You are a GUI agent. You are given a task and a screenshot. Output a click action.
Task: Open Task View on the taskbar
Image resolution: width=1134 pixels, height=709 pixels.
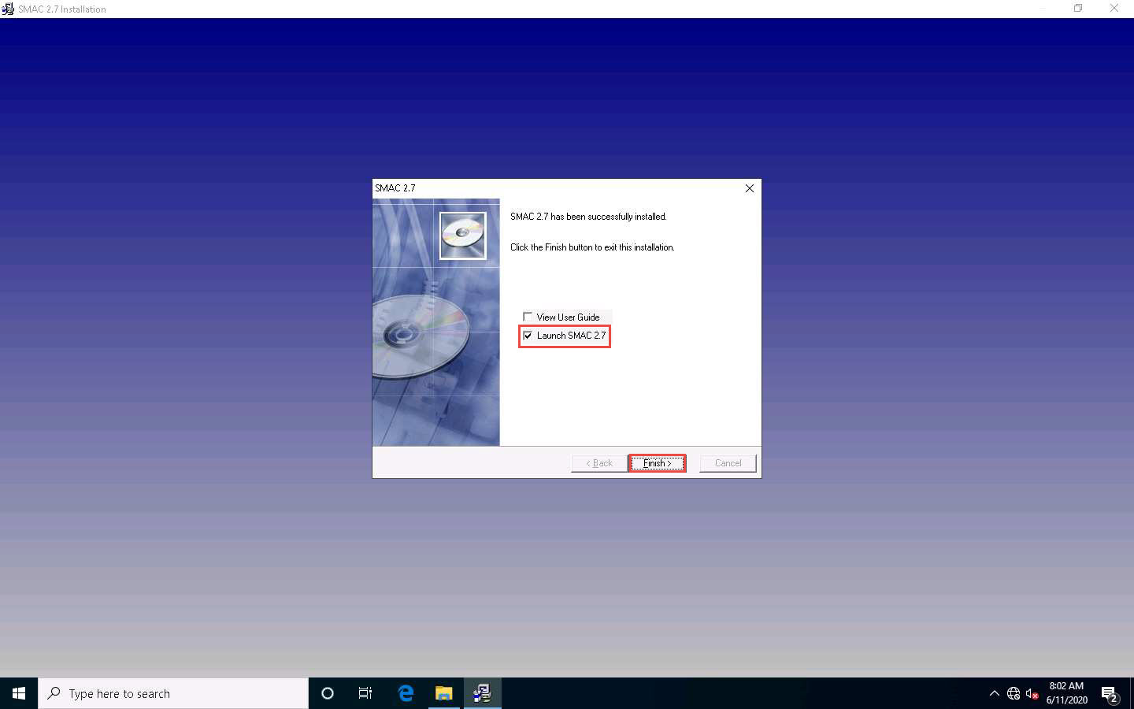click(x=365, y=693)
